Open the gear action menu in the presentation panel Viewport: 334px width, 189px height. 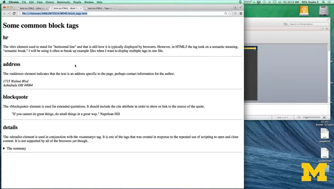click(x=327, y=28)
